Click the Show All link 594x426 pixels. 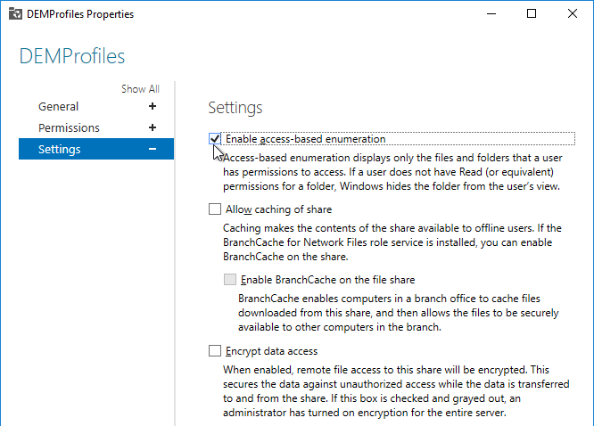140,89
